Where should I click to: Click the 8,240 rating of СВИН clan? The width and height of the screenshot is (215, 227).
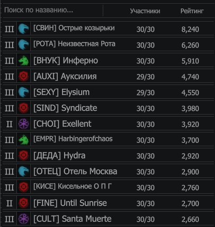pos(190,29)
